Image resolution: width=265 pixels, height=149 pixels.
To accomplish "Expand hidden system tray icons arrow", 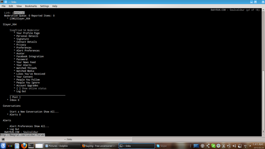I will click(x=250, y=146).
